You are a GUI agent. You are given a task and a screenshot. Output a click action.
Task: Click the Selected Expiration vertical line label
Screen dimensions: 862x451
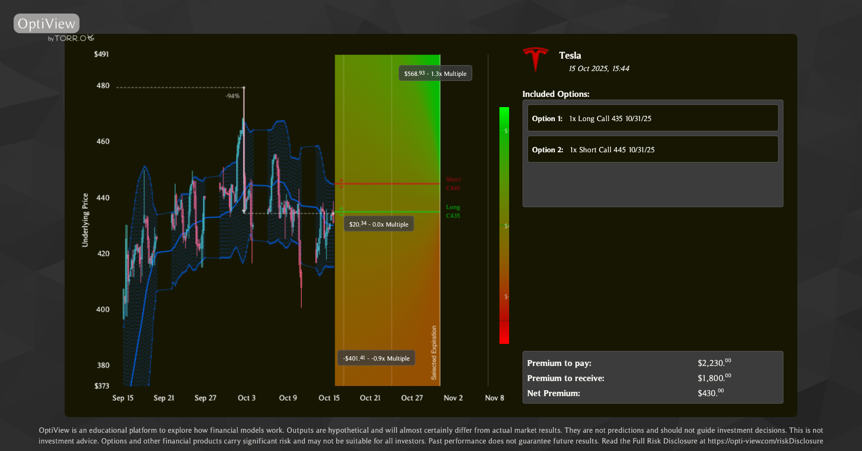tap(434, 353)
